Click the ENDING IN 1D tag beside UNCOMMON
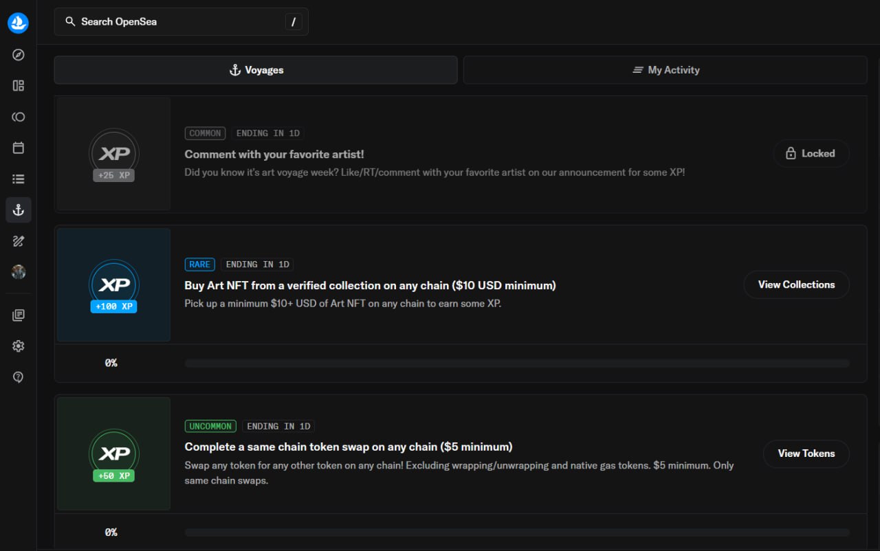The image size is (880, 551). [x=278, y=427]
